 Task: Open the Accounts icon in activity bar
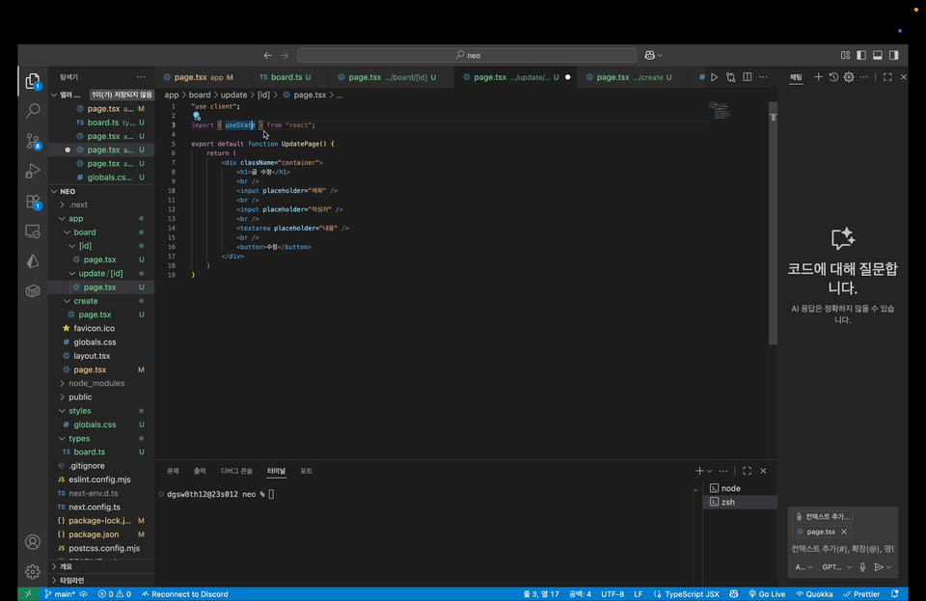[x=33, y=542]
